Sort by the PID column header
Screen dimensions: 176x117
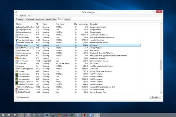[37, 24]
